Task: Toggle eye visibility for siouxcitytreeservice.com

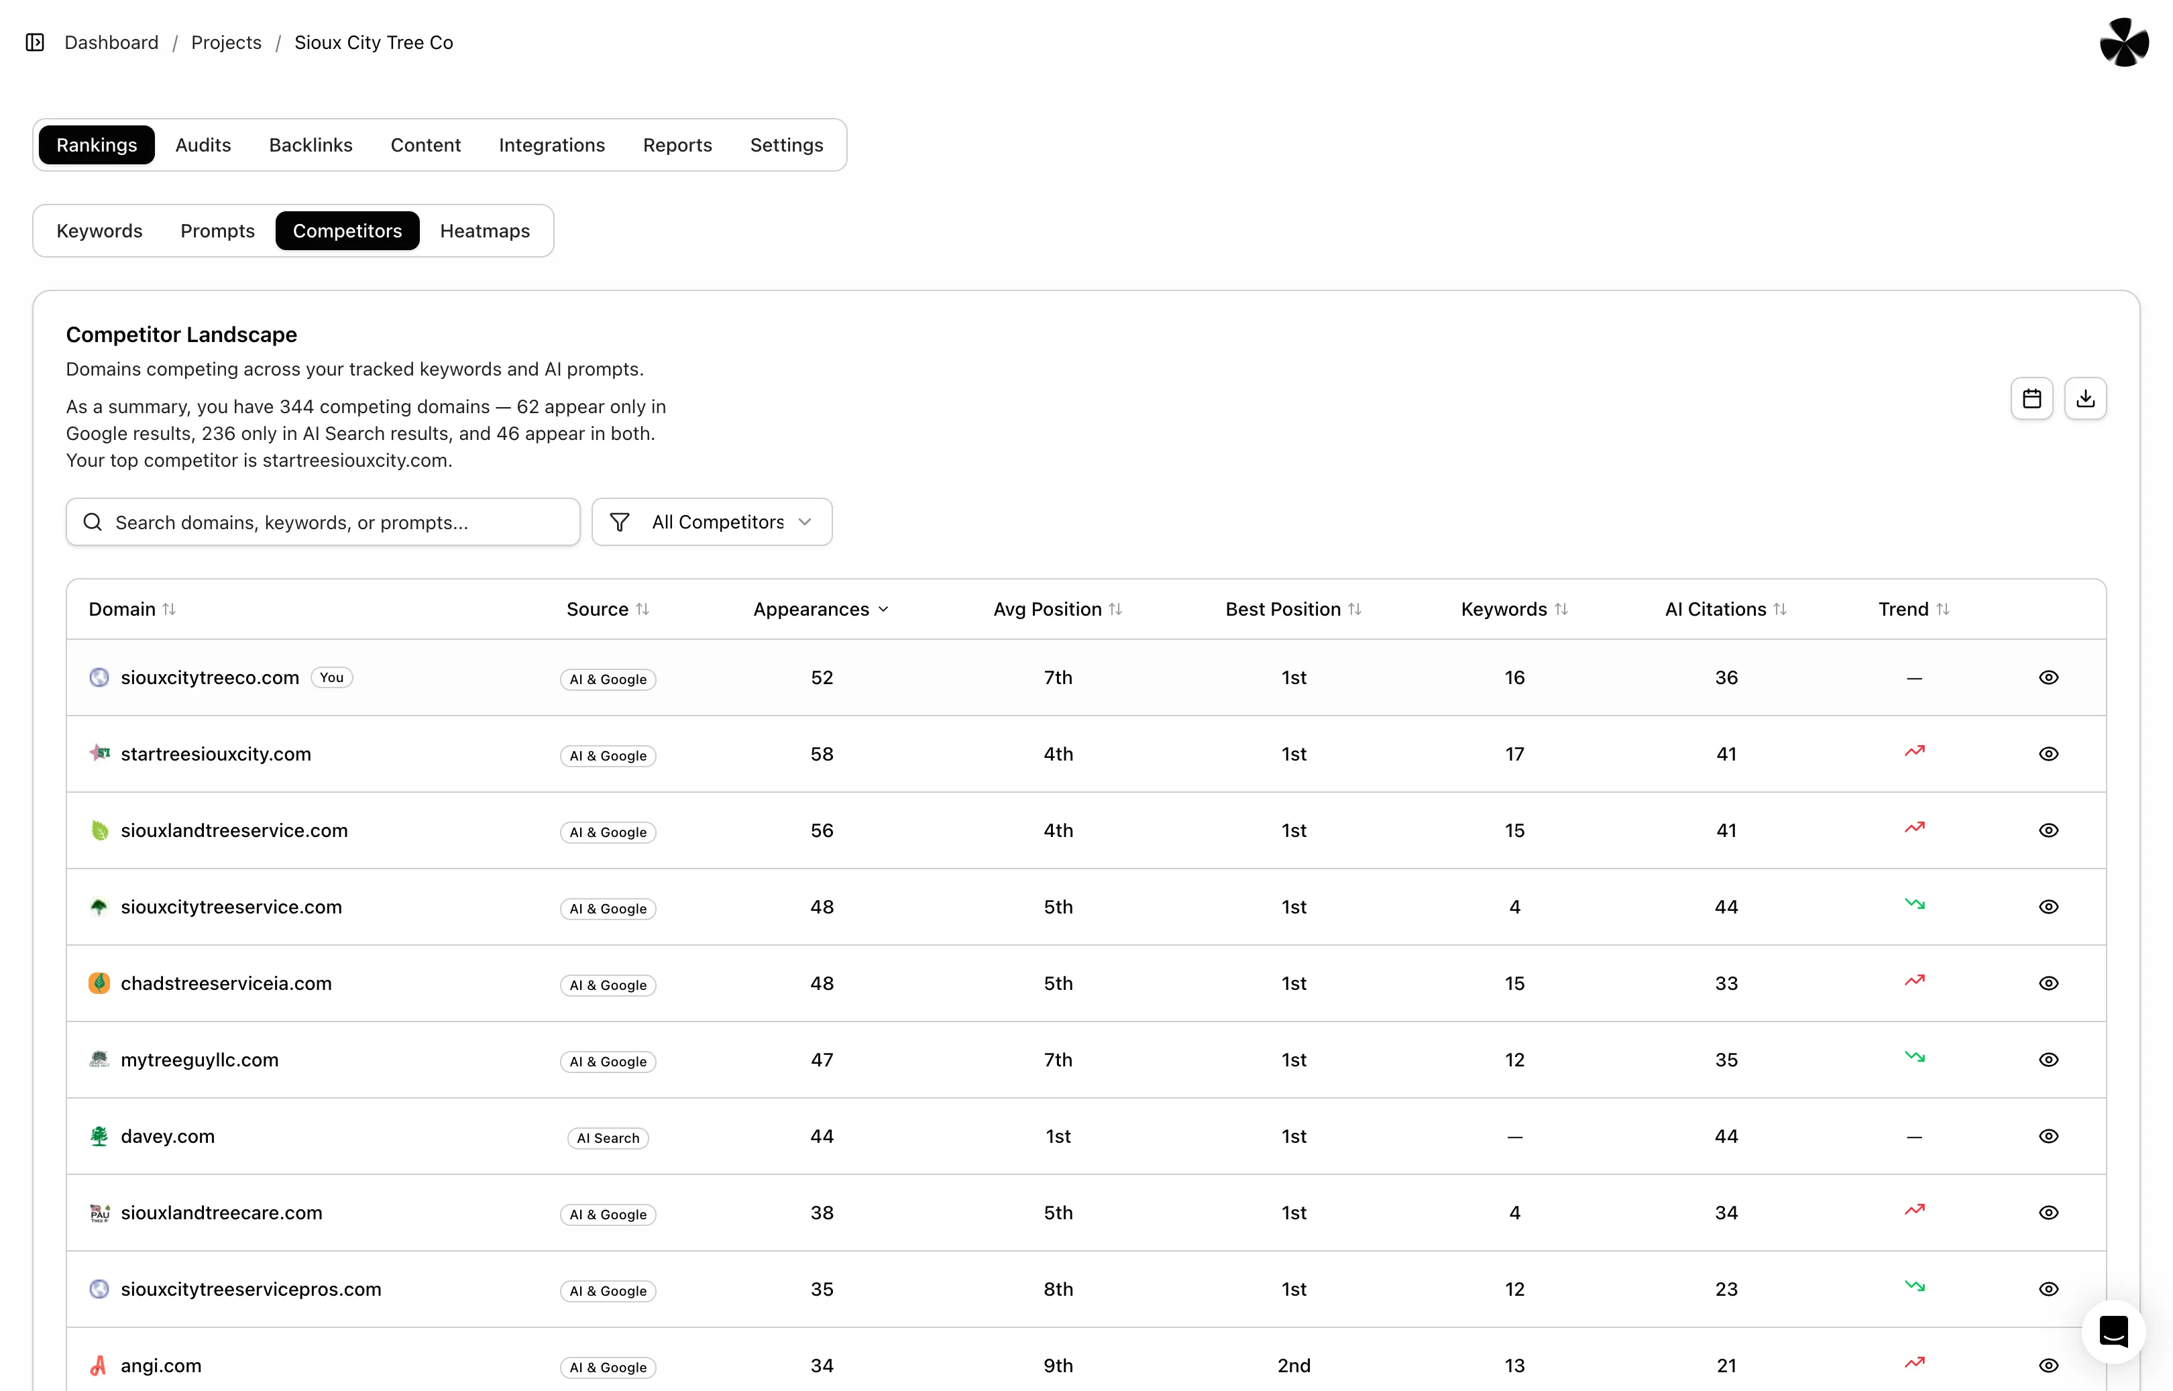Action: click(x=2048, y=907)
